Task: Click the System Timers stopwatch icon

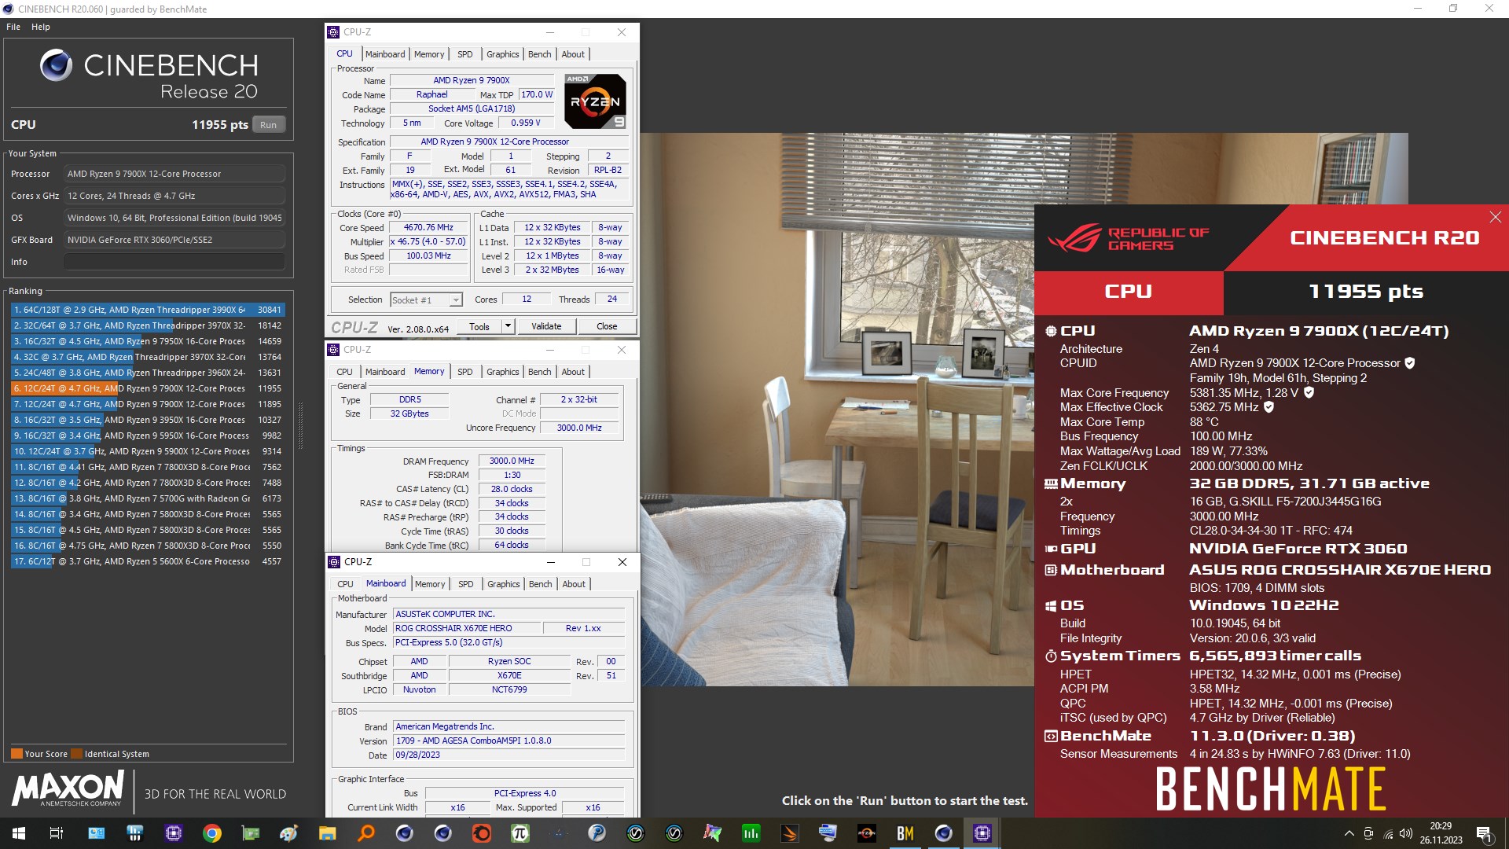Action: pyautogui.click(x=1051, y=656)
